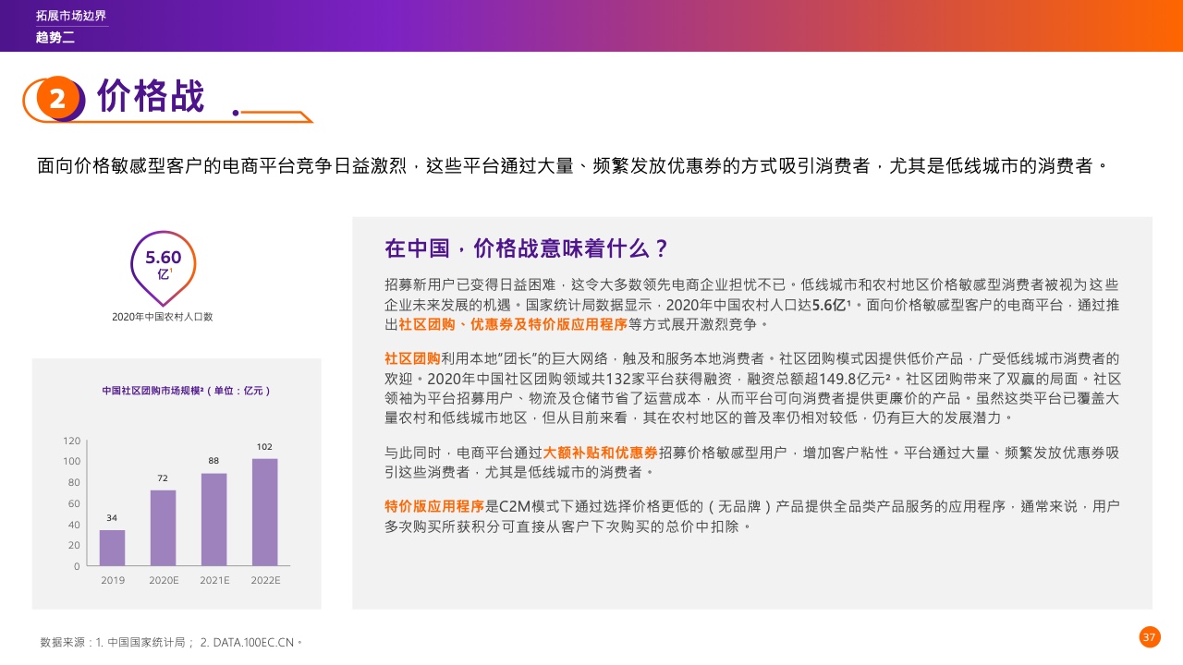Select the 2020E bar labeled 72

163,527
